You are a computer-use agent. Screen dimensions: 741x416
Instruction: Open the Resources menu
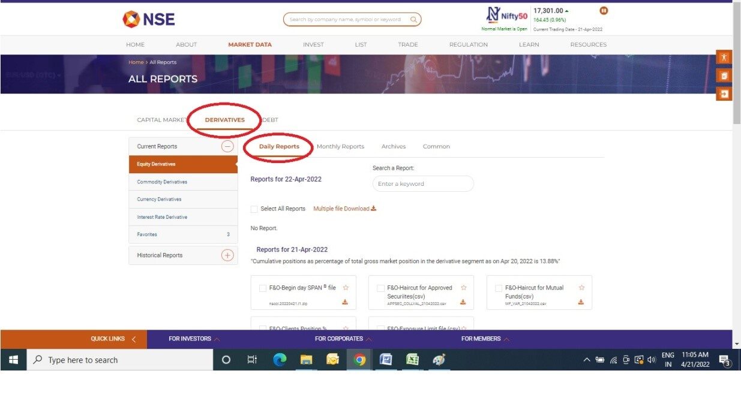point(588,45)
